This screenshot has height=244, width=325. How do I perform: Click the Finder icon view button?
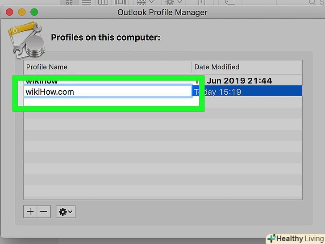[69, 2]
